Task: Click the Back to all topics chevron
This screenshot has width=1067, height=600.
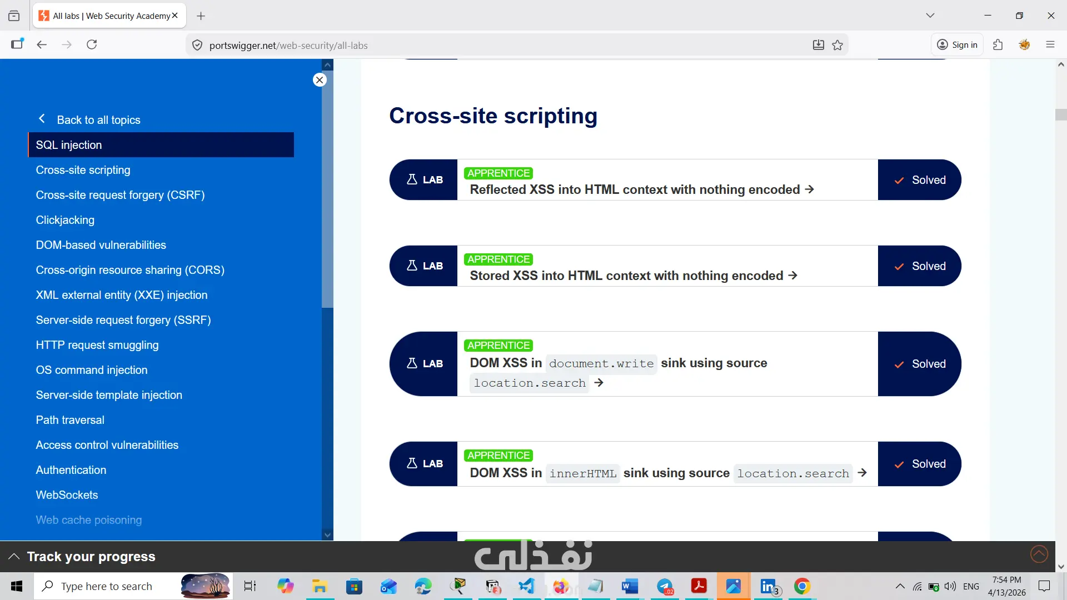Action: (x=42, y=119)
